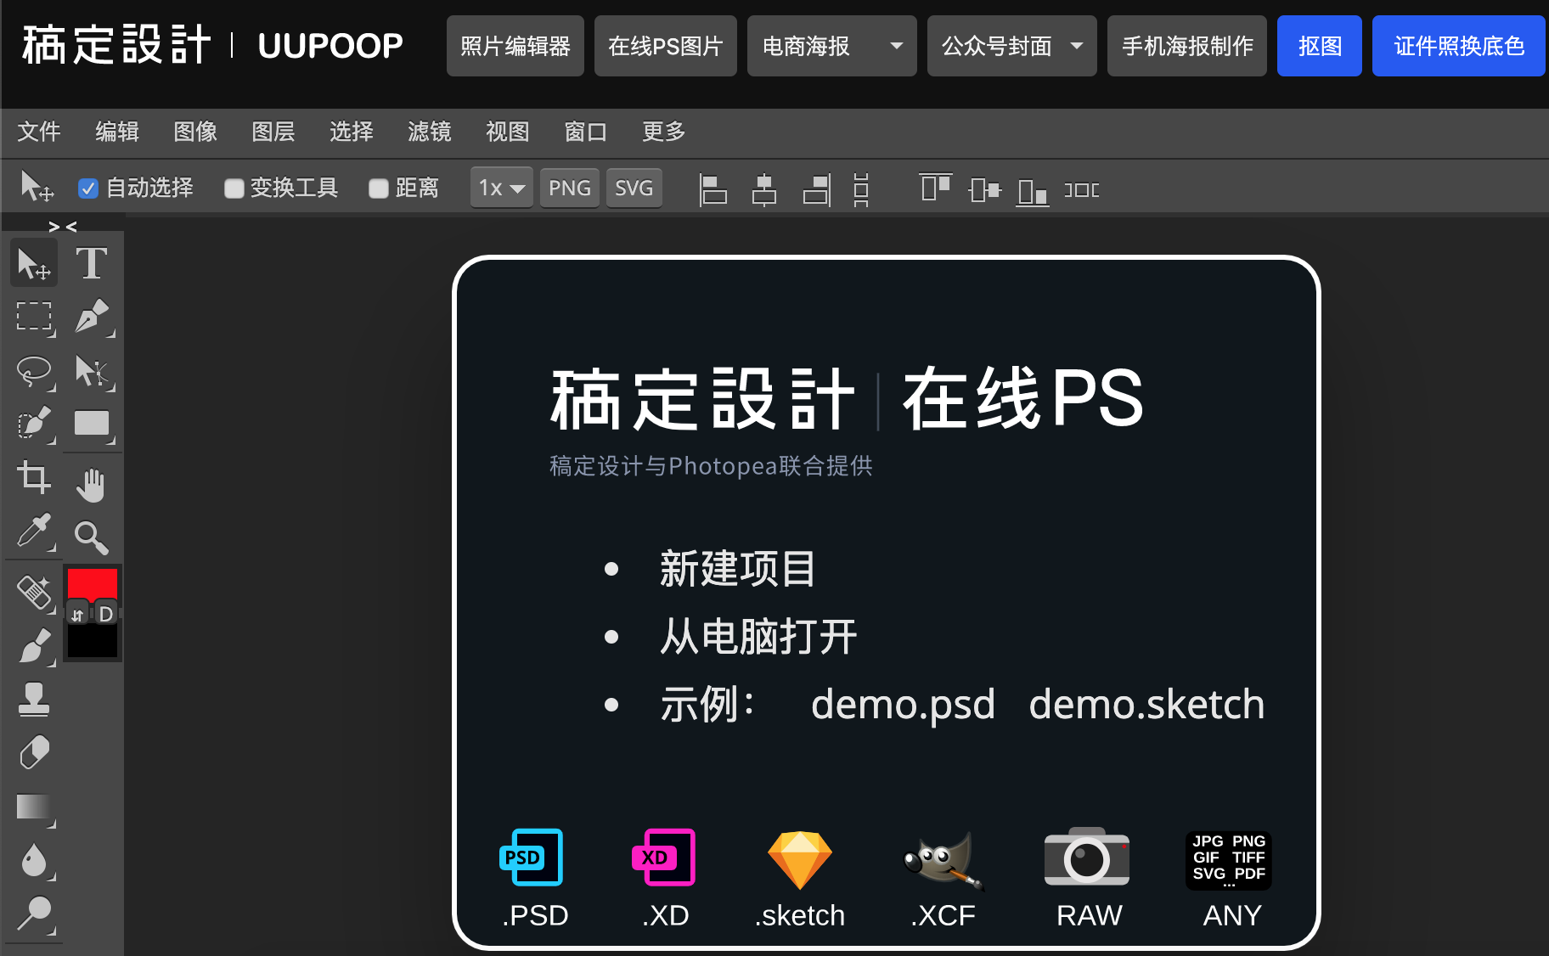Screen dimensions: 1549x956
Task: Select the Type (T) tool
Action: point(92,263)
